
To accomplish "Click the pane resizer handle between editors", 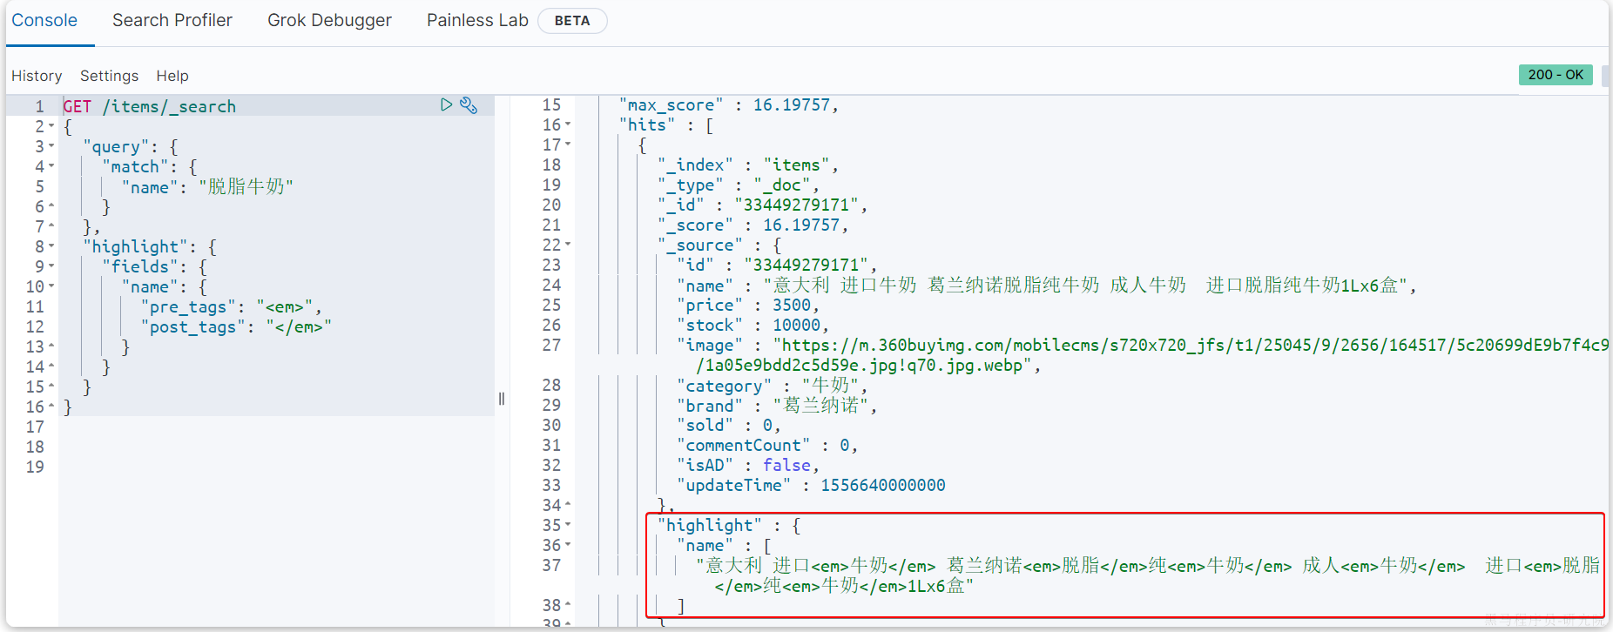I will click(502, 399).
